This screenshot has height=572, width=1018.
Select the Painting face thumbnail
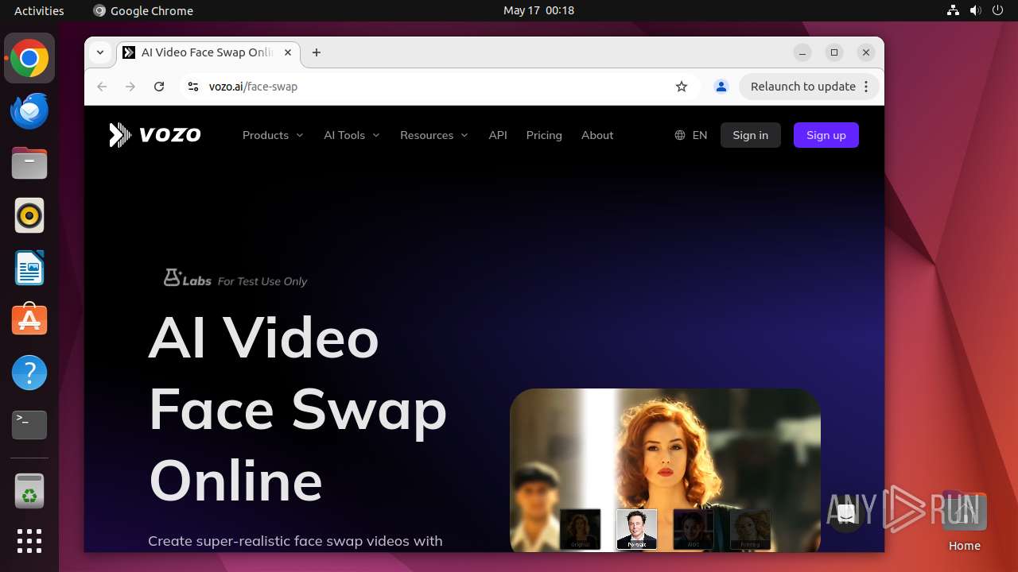[x=750, y=529]
